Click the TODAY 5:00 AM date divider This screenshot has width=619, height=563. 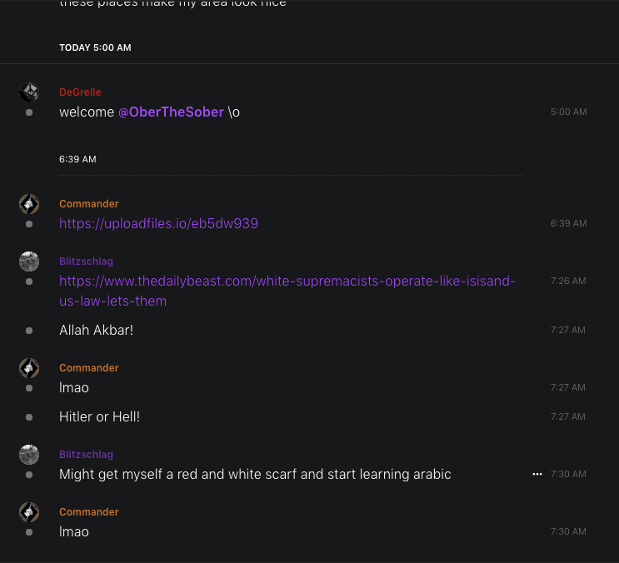(95, 47)
